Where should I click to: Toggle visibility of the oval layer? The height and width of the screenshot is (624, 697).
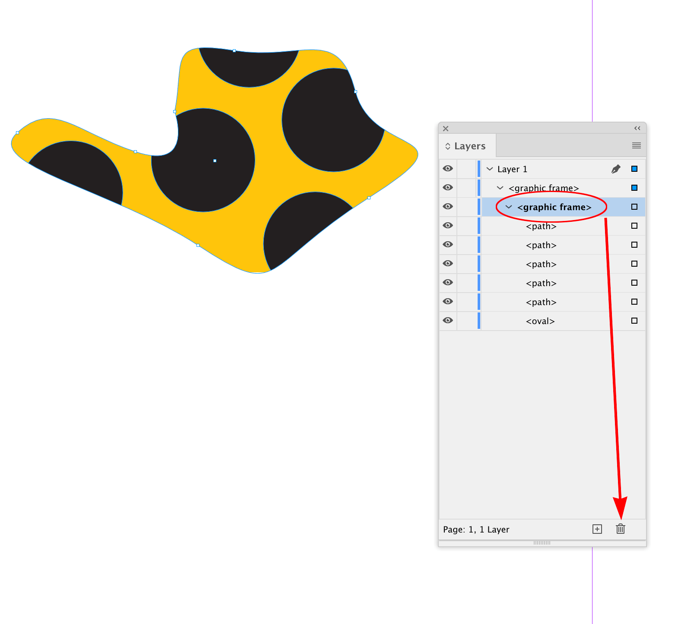[x=448, y=321]
